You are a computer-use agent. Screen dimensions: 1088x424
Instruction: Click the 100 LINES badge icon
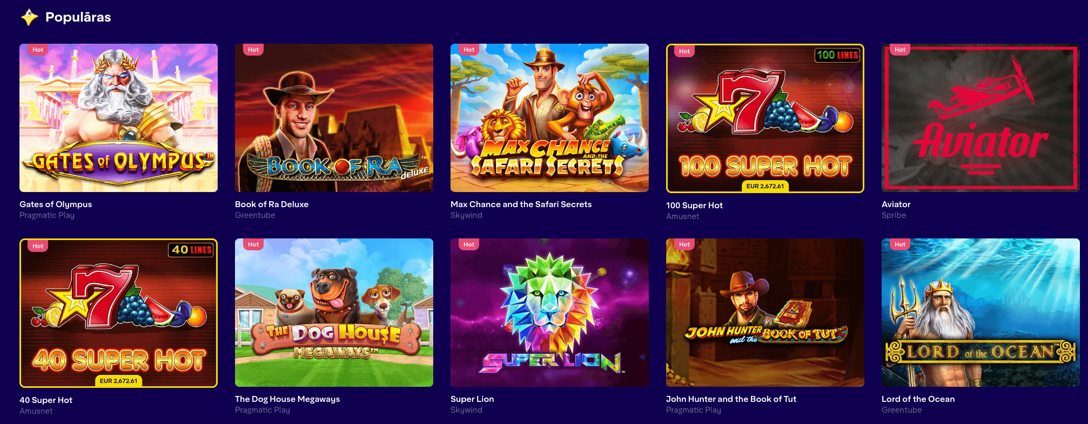(x=837, y=55)
